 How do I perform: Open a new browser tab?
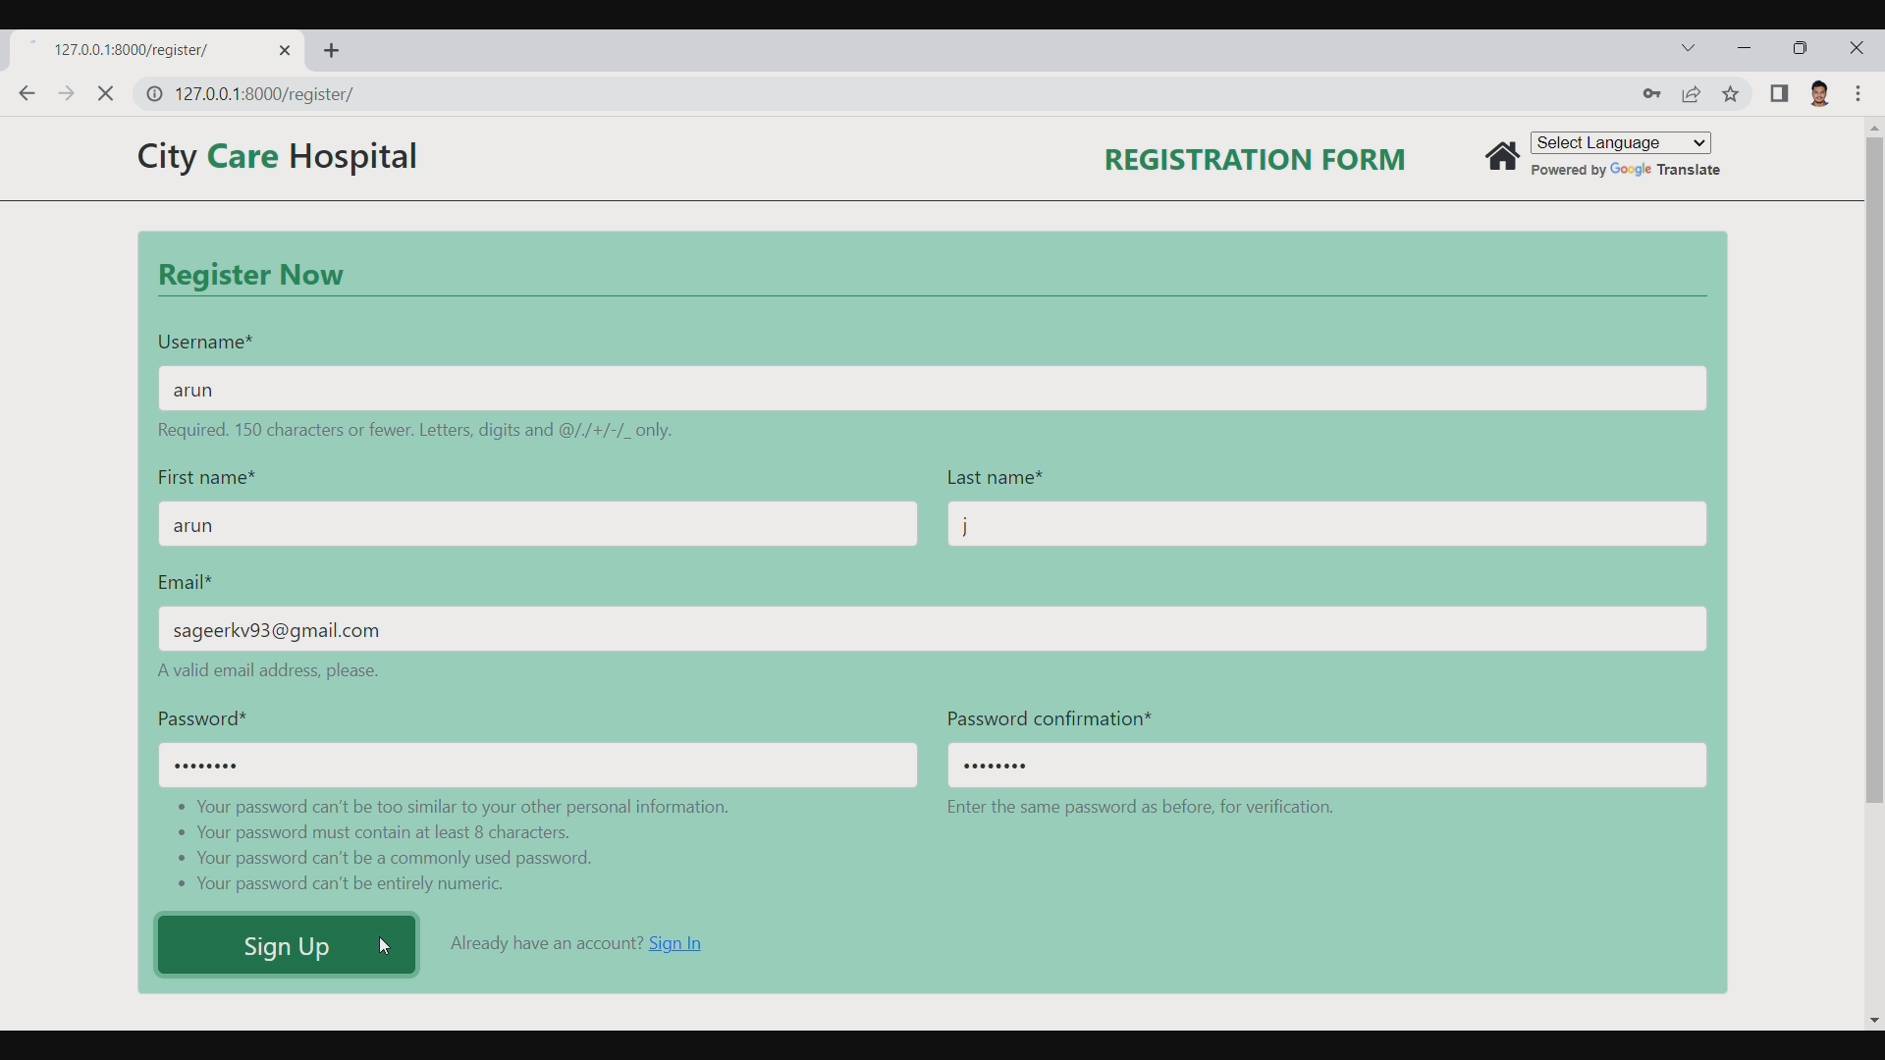332,50
